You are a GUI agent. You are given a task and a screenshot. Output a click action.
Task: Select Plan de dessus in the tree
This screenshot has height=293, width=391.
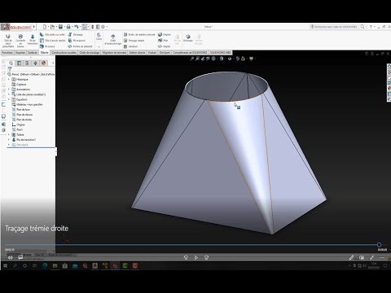22,115
